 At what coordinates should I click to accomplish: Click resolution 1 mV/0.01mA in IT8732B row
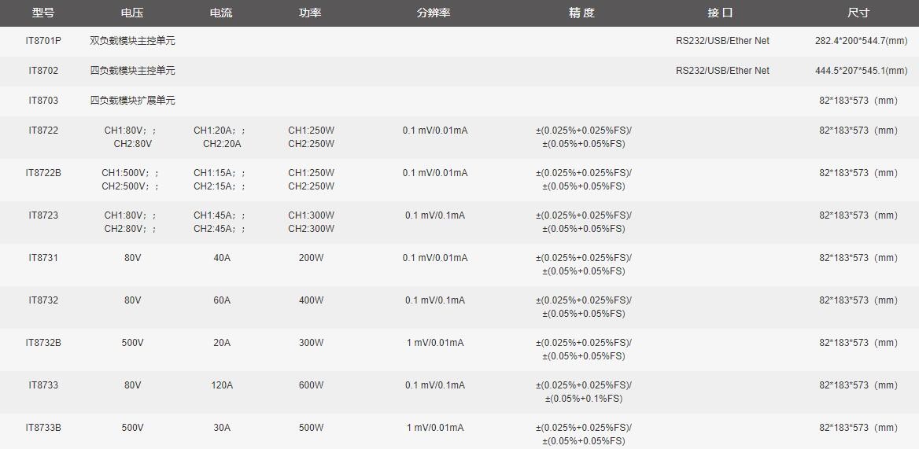pos(435,343)
